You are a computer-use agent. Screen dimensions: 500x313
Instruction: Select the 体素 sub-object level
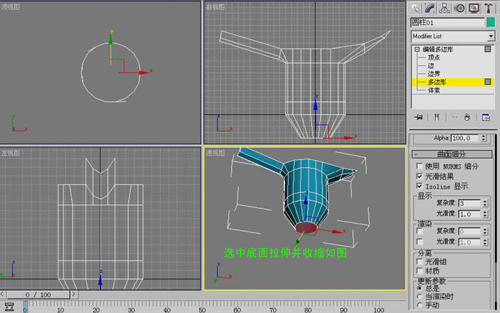(x=434, y=90)
